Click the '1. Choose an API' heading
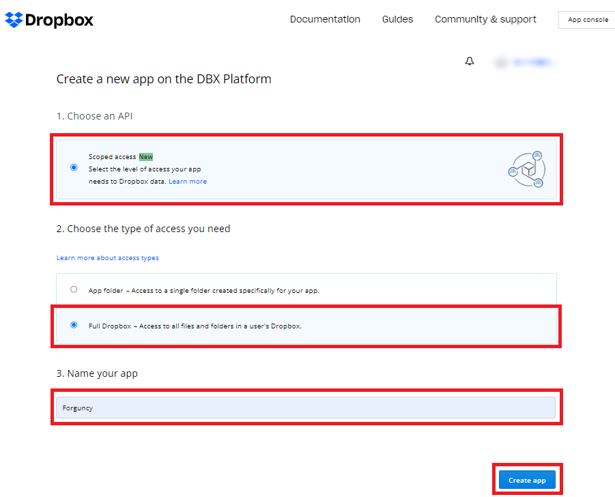The height and width of the screenshot is (497, 615). [x=94, y=116]
